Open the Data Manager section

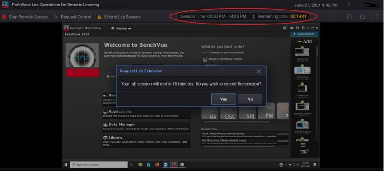coord(146,126)
